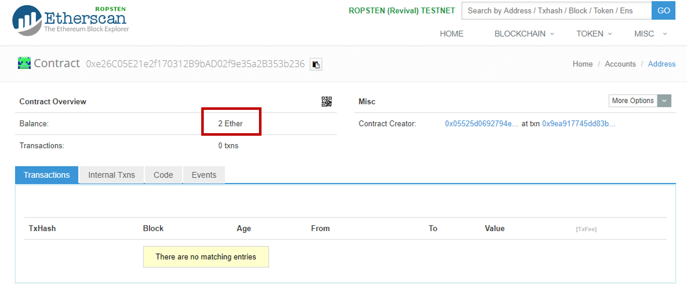Click the GO search button
This screenshot has width=687, height=304.
click(664, 11)
